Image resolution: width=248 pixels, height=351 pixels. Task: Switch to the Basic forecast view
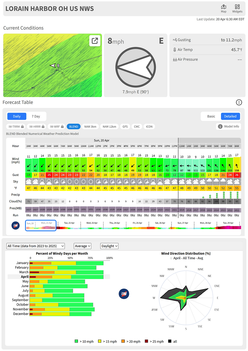click(x=211, y=116)
